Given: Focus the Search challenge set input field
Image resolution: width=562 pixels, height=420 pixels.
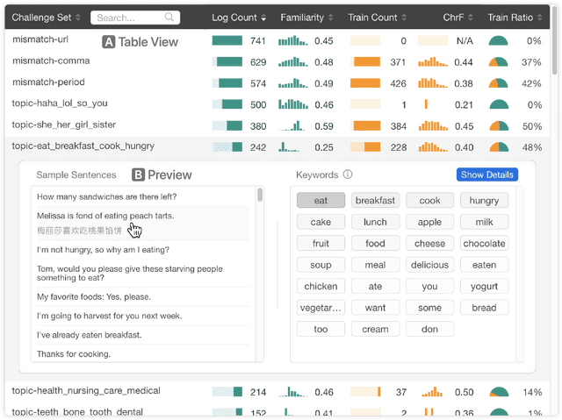Looking at the screenshot, I should (x=127, y=18).
